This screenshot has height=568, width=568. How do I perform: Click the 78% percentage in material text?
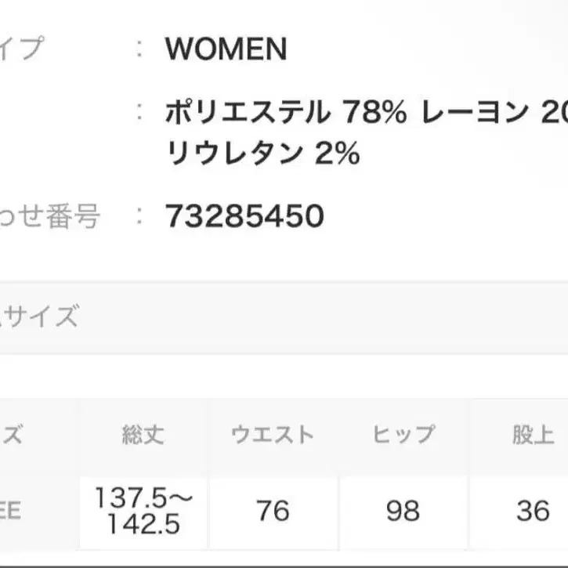tap(374, 114)
